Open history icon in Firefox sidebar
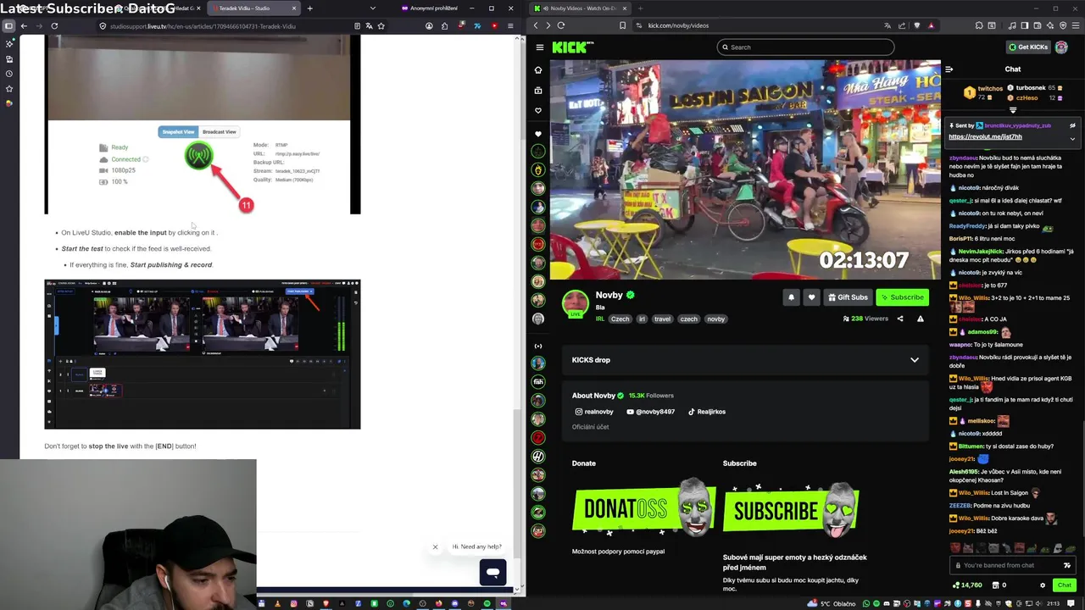Viewport: 1085px width, 610px height. tap(9, 74)
